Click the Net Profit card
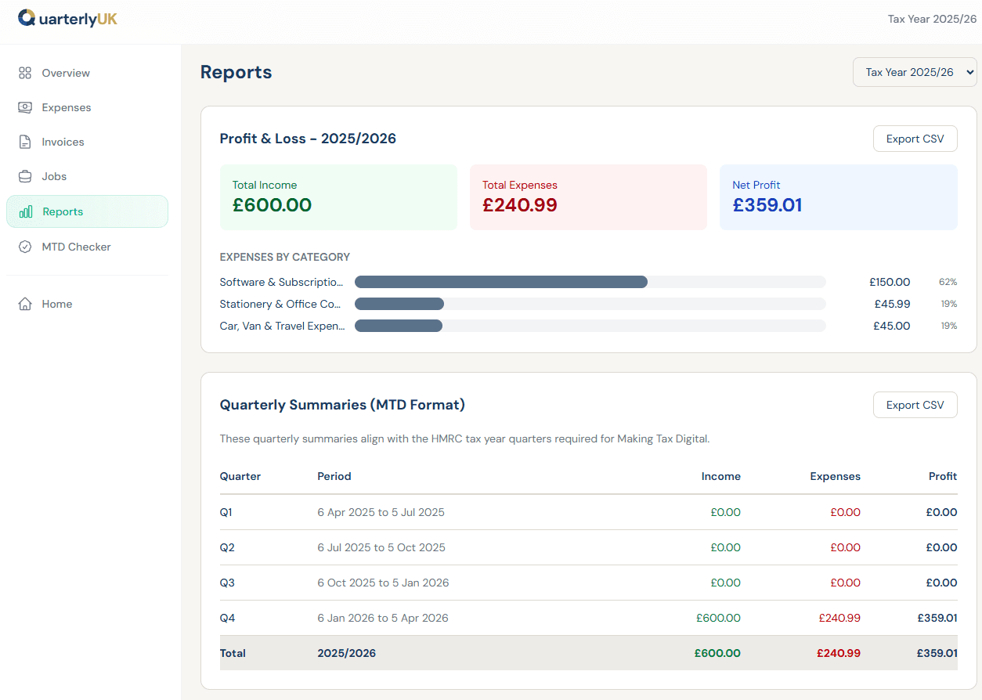Viewport: 982px width, 700px height. tap(838, 197)
